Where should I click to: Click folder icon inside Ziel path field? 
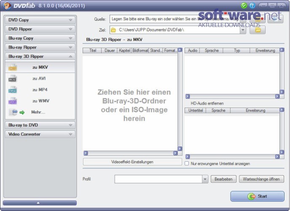tap(113, 30)
